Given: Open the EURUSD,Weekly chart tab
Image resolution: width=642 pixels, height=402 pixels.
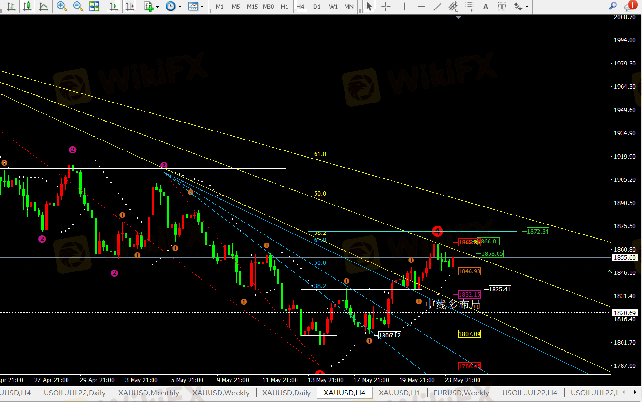Looking at the screenshot, I should 461,393.
